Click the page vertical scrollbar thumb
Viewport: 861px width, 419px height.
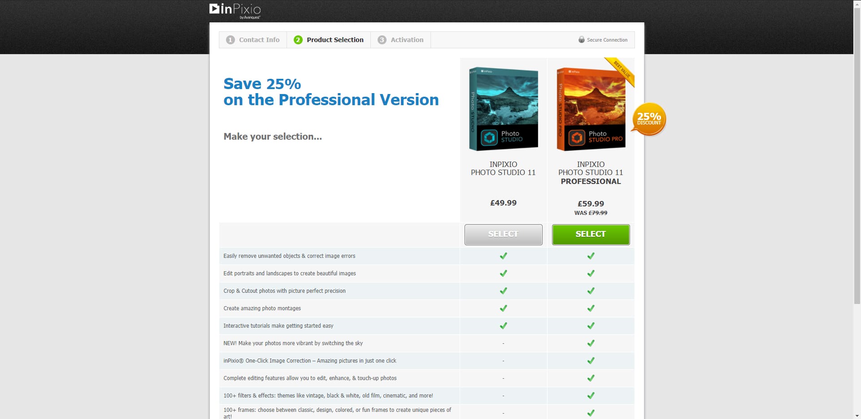[857, 156]
